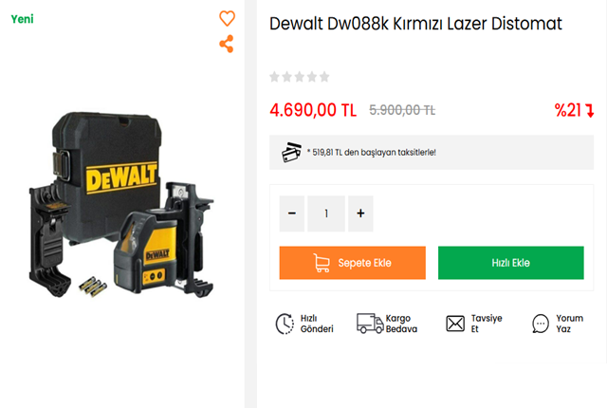Rate product with the fifth star
Image resolution: width=607 pixels, height=408 pixels.
(x=324, y=77)
